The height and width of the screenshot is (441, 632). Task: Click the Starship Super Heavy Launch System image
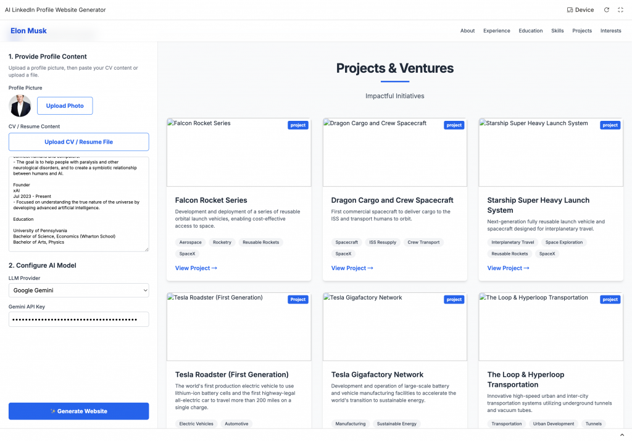(551, 152)
